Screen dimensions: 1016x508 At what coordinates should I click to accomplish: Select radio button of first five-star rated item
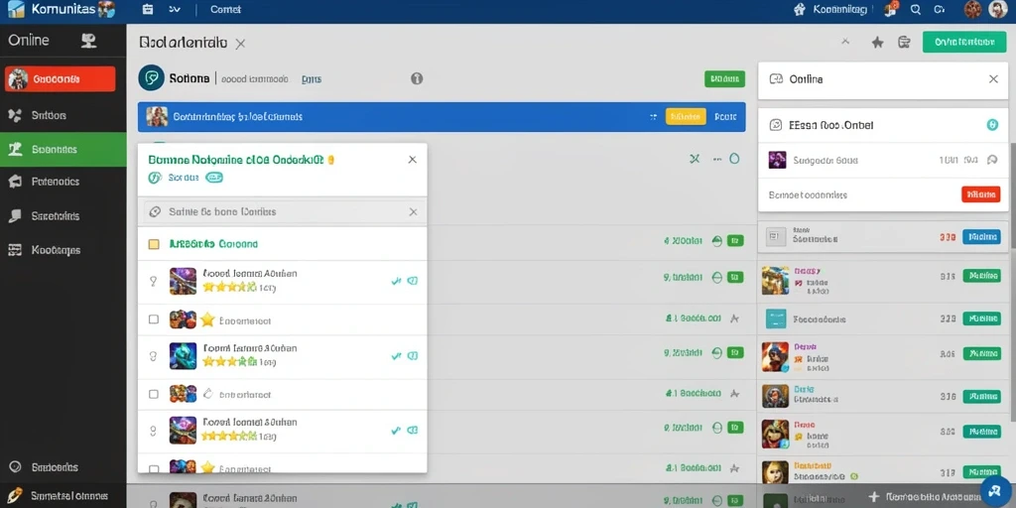[x=154, y=281]
